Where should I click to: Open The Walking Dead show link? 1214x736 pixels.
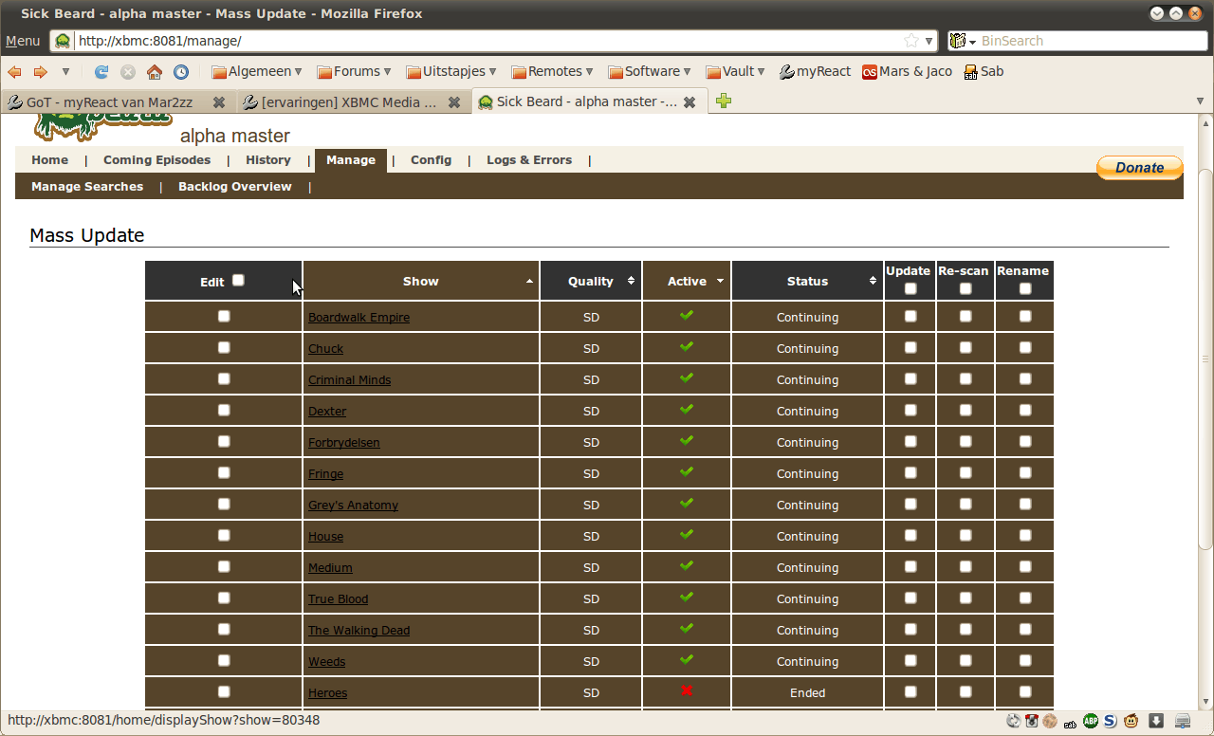359,631
